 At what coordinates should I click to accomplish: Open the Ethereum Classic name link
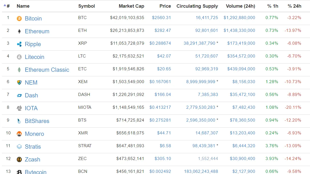click(x=47, y=70)
